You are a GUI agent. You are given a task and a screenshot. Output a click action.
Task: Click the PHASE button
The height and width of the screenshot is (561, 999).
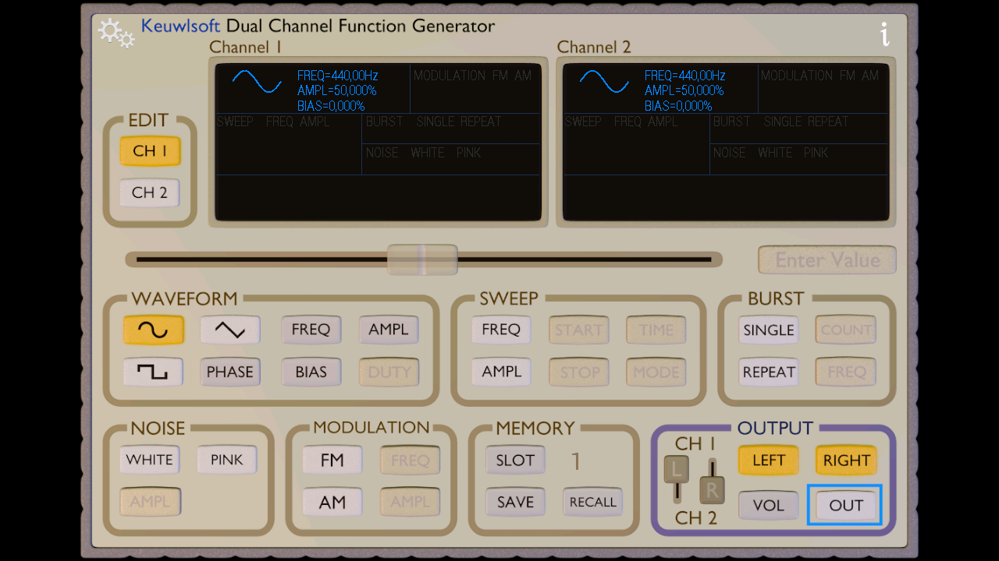click(x=229, y=372)
